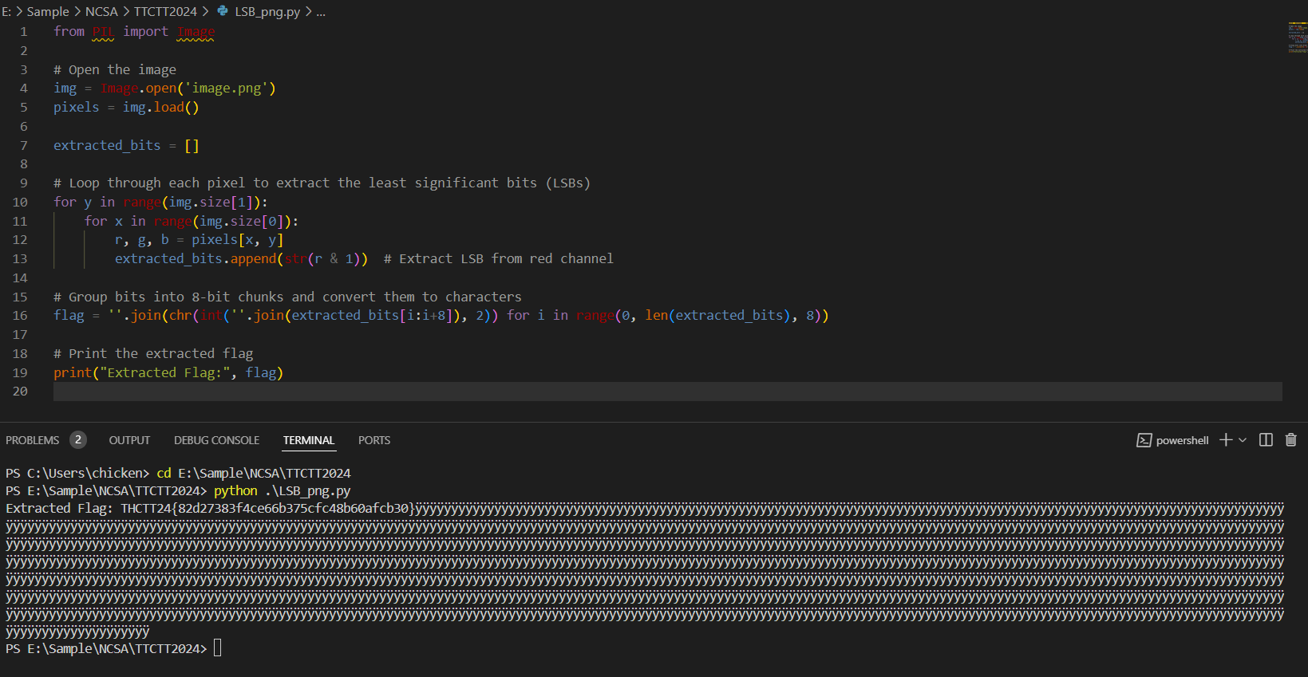Open the TTCTT2024 breadcrumb folder
Viewport: 1308px width, 677px height.
click(x=165, y=11)
